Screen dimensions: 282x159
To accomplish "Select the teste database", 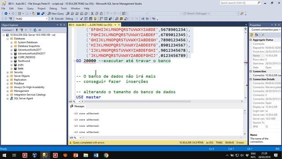I will click(x=21, y=69).
